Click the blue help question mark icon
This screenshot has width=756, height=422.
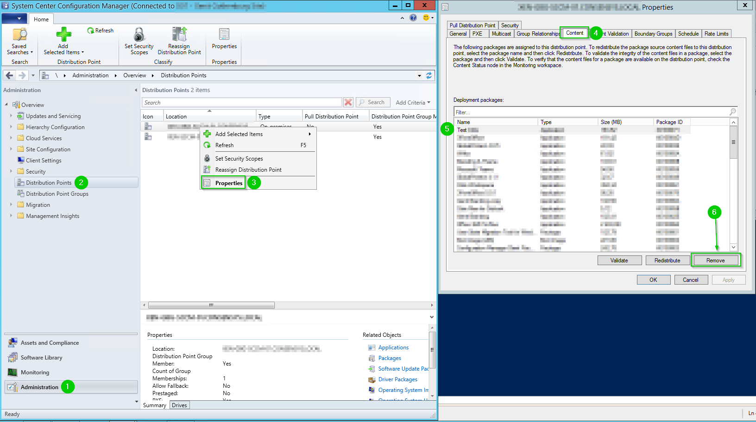point(413,18)
